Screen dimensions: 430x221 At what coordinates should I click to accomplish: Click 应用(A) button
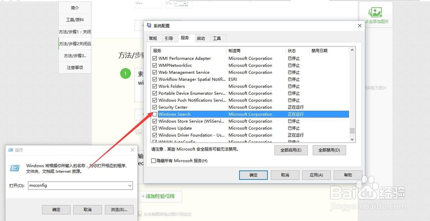(x=316, y=175)
